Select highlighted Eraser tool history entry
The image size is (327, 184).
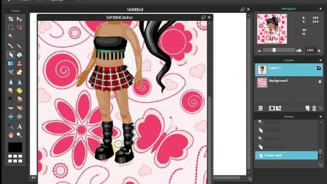(286, 155)
